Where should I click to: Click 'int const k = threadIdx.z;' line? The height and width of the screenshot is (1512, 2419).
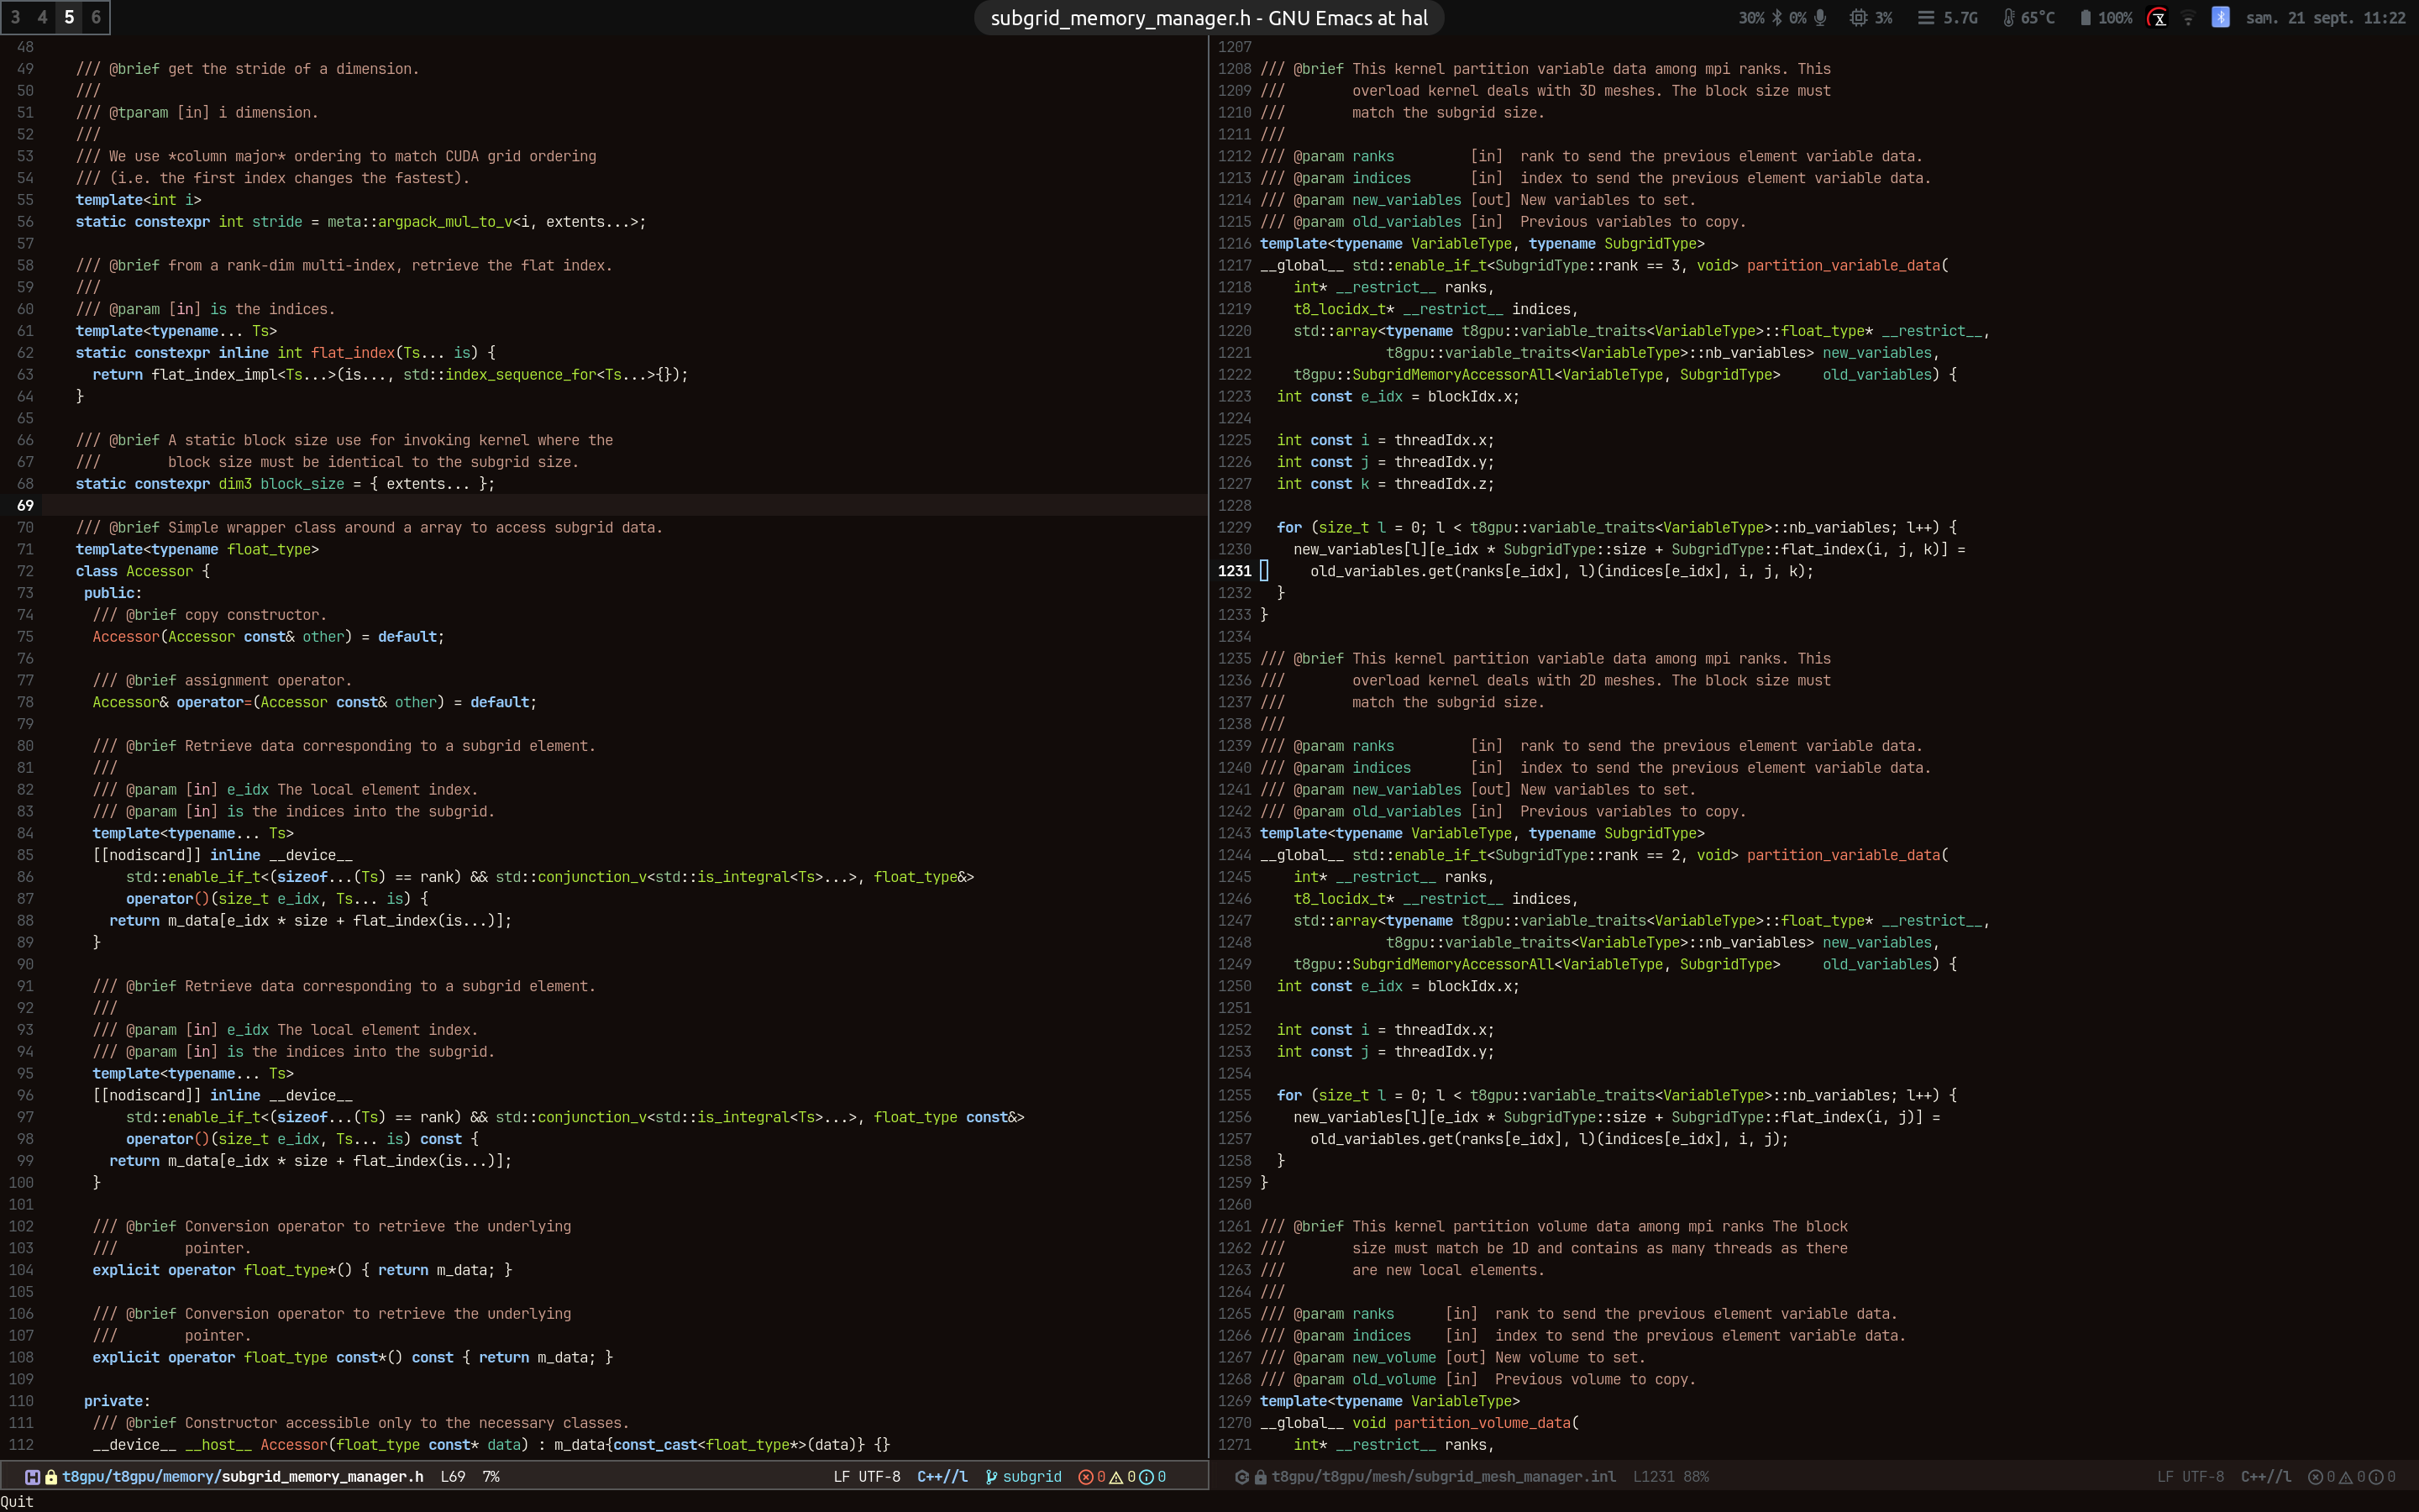point(1385,484)
